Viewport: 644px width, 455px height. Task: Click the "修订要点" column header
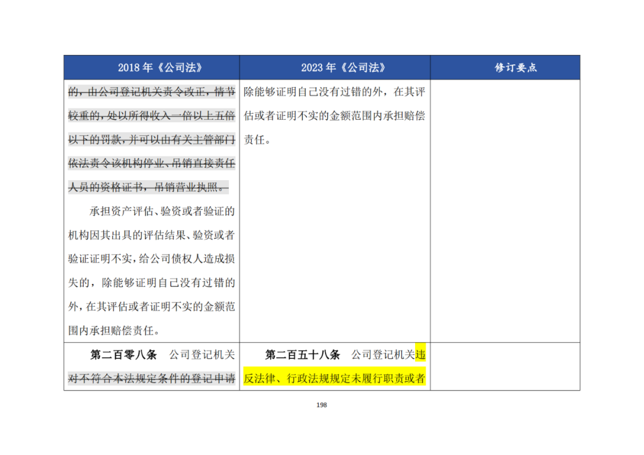click(x=515, y=67)
